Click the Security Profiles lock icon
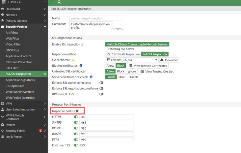This screenshot has height=153, width=241. pos(2,26)
